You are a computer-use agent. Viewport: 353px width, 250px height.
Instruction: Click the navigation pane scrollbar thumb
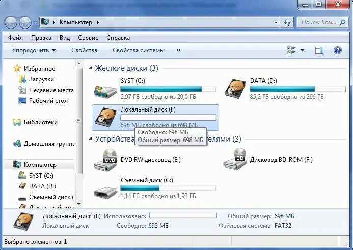[78, 121]
